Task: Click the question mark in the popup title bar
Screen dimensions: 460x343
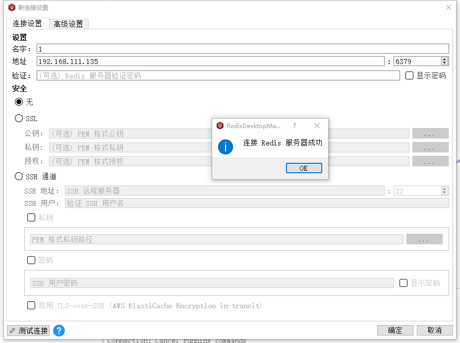Action: (x=294, y=126)
